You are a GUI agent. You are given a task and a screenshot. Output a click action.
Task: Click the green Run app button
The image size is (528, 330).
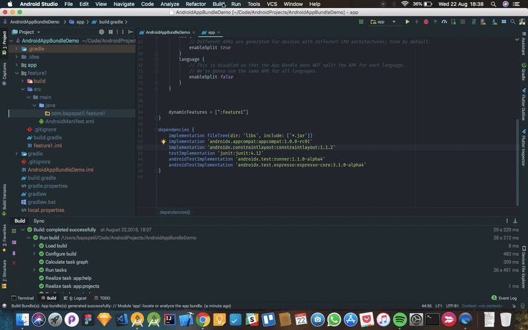(x=407, y=22)
